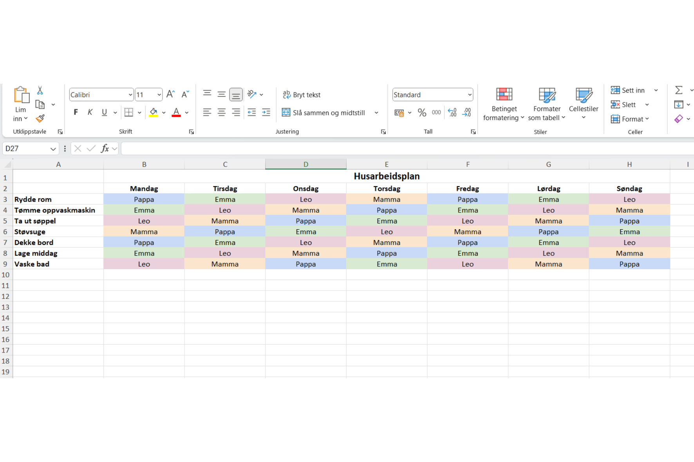Click the percent style icon

[422, 113]
